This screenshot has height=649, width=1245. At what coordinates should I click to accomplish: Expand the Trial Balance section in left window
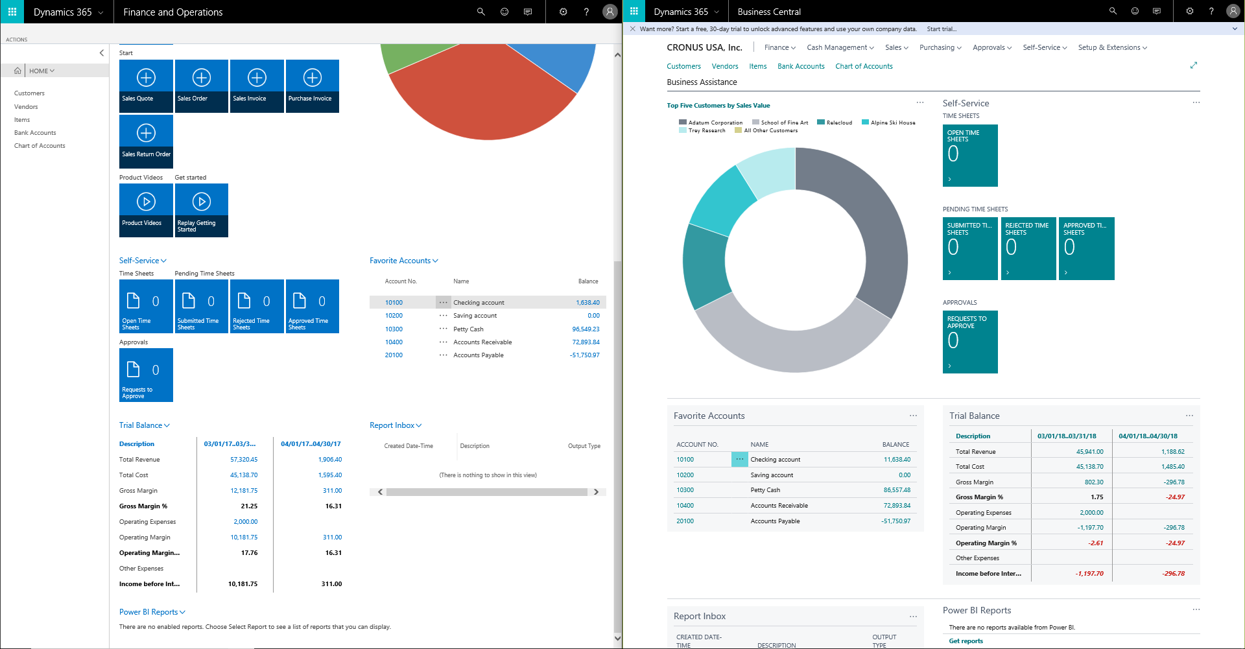(167, 425)
